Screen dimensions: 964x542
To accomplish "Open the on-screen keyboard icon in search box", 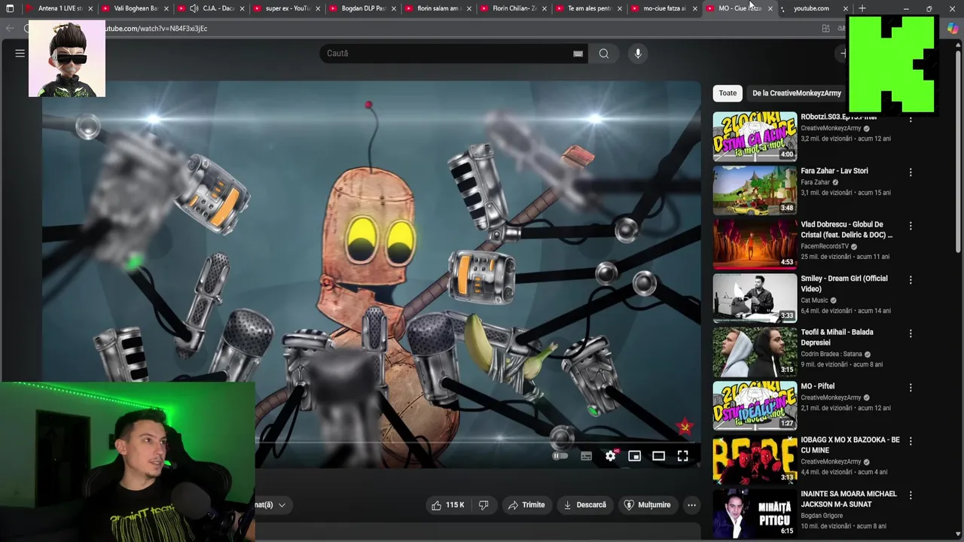I will 578,53.
